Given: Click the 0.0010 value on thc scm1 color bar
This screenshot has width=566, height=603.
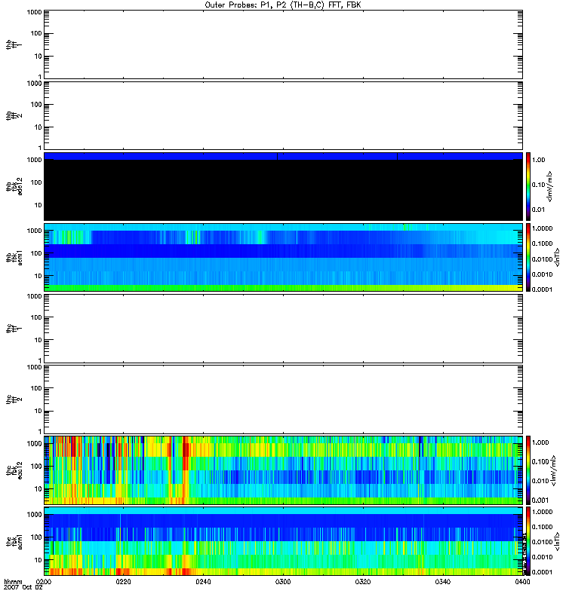Looking at the screenshot, I should tap(542, 557).
